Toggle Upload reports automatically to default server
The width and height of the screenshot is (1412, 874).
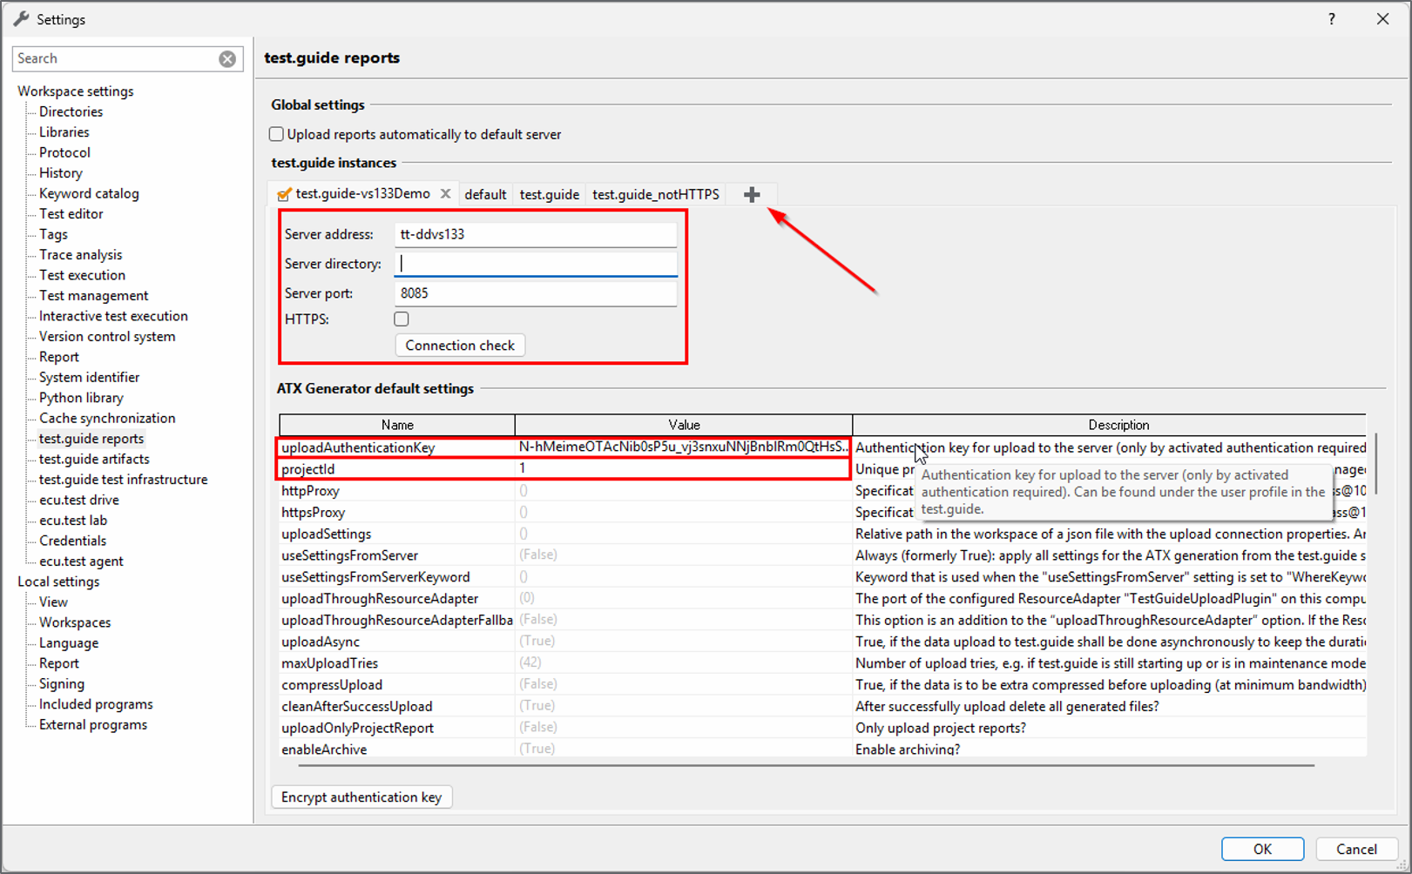[276, 134]
